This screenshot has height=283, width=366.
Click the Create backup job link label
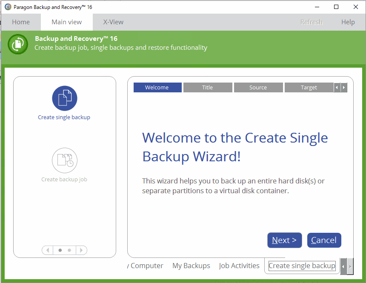click(x=64, y=179)
